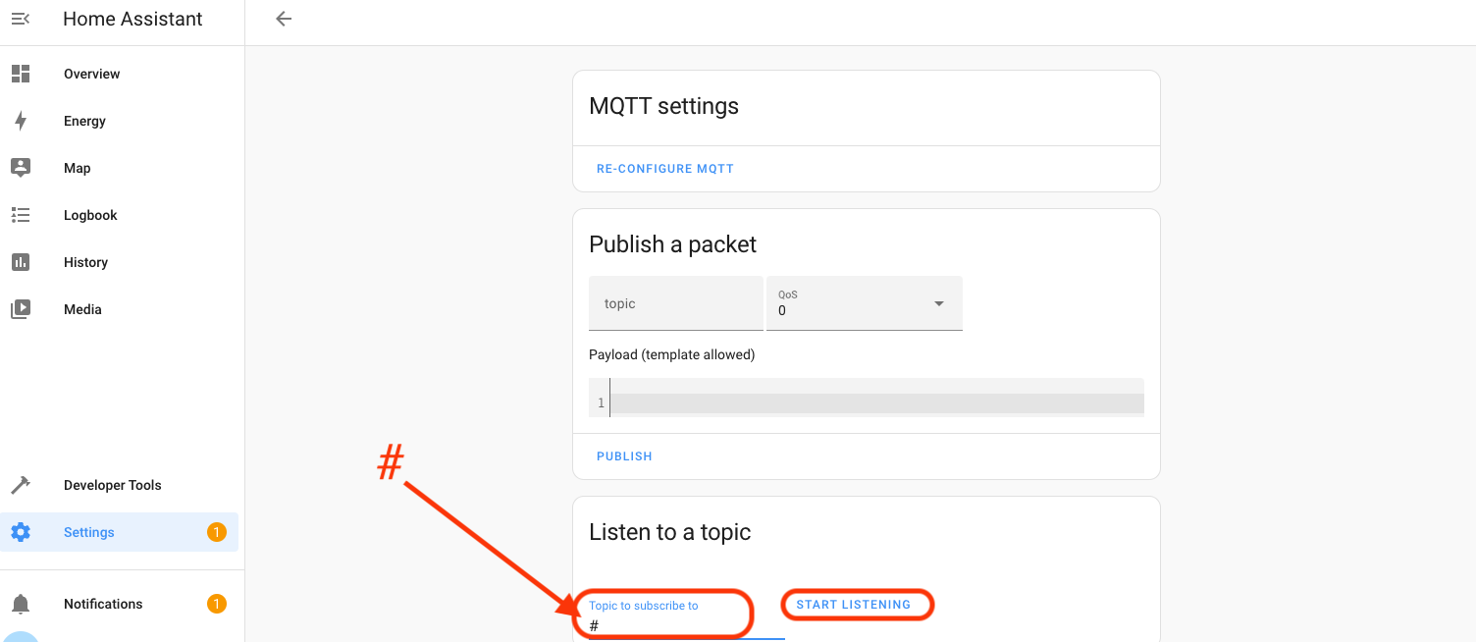1476x642 pixels.
Task: Click inside the Payload code editor
Action: 873,402
